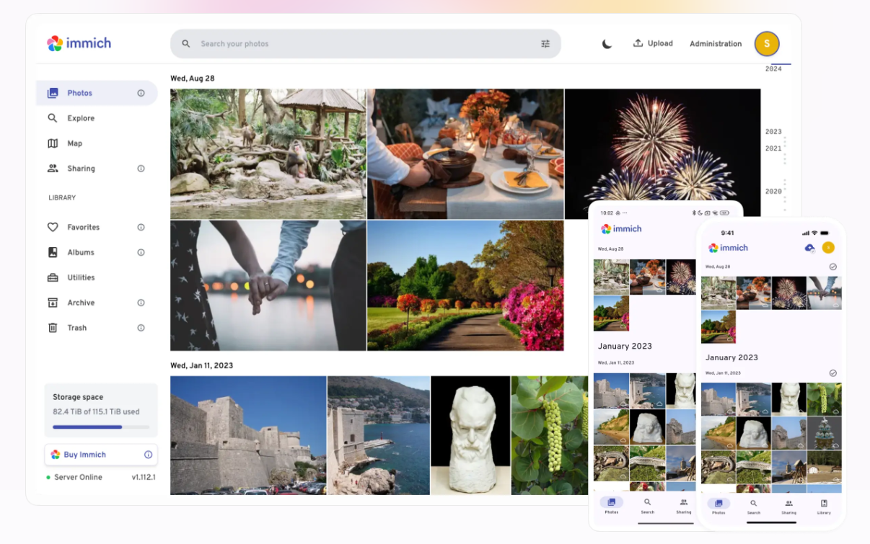This screenshot has width=870, height=544.
Task: Select day checkmark on right phone
Action: pyautogui.click(x=832, y=267)
